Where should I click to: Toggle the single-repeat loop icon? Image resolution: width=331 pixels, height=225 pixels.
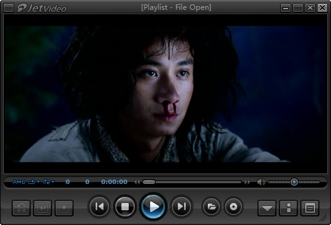click(x=32, y=181)
